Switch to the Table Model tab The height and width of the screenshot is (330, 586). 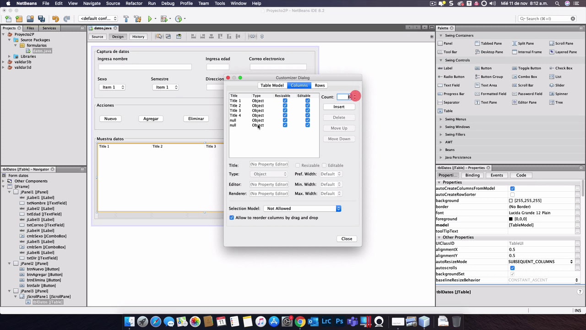272,85
